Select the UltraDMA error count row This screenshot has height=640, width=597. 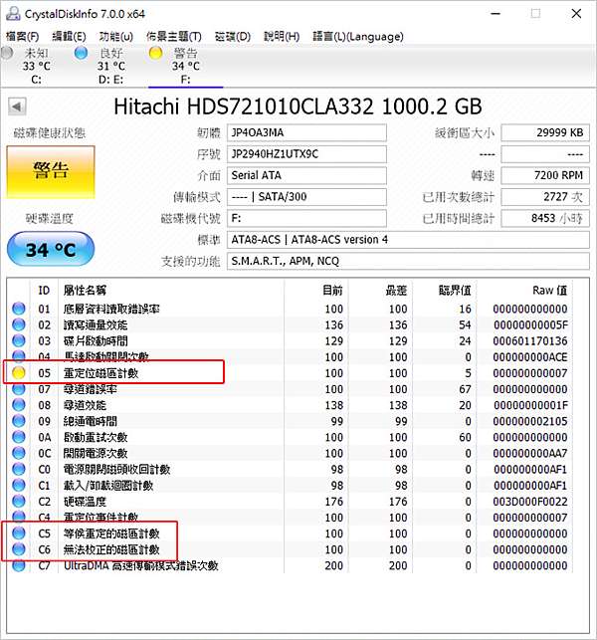coord(290,565)
